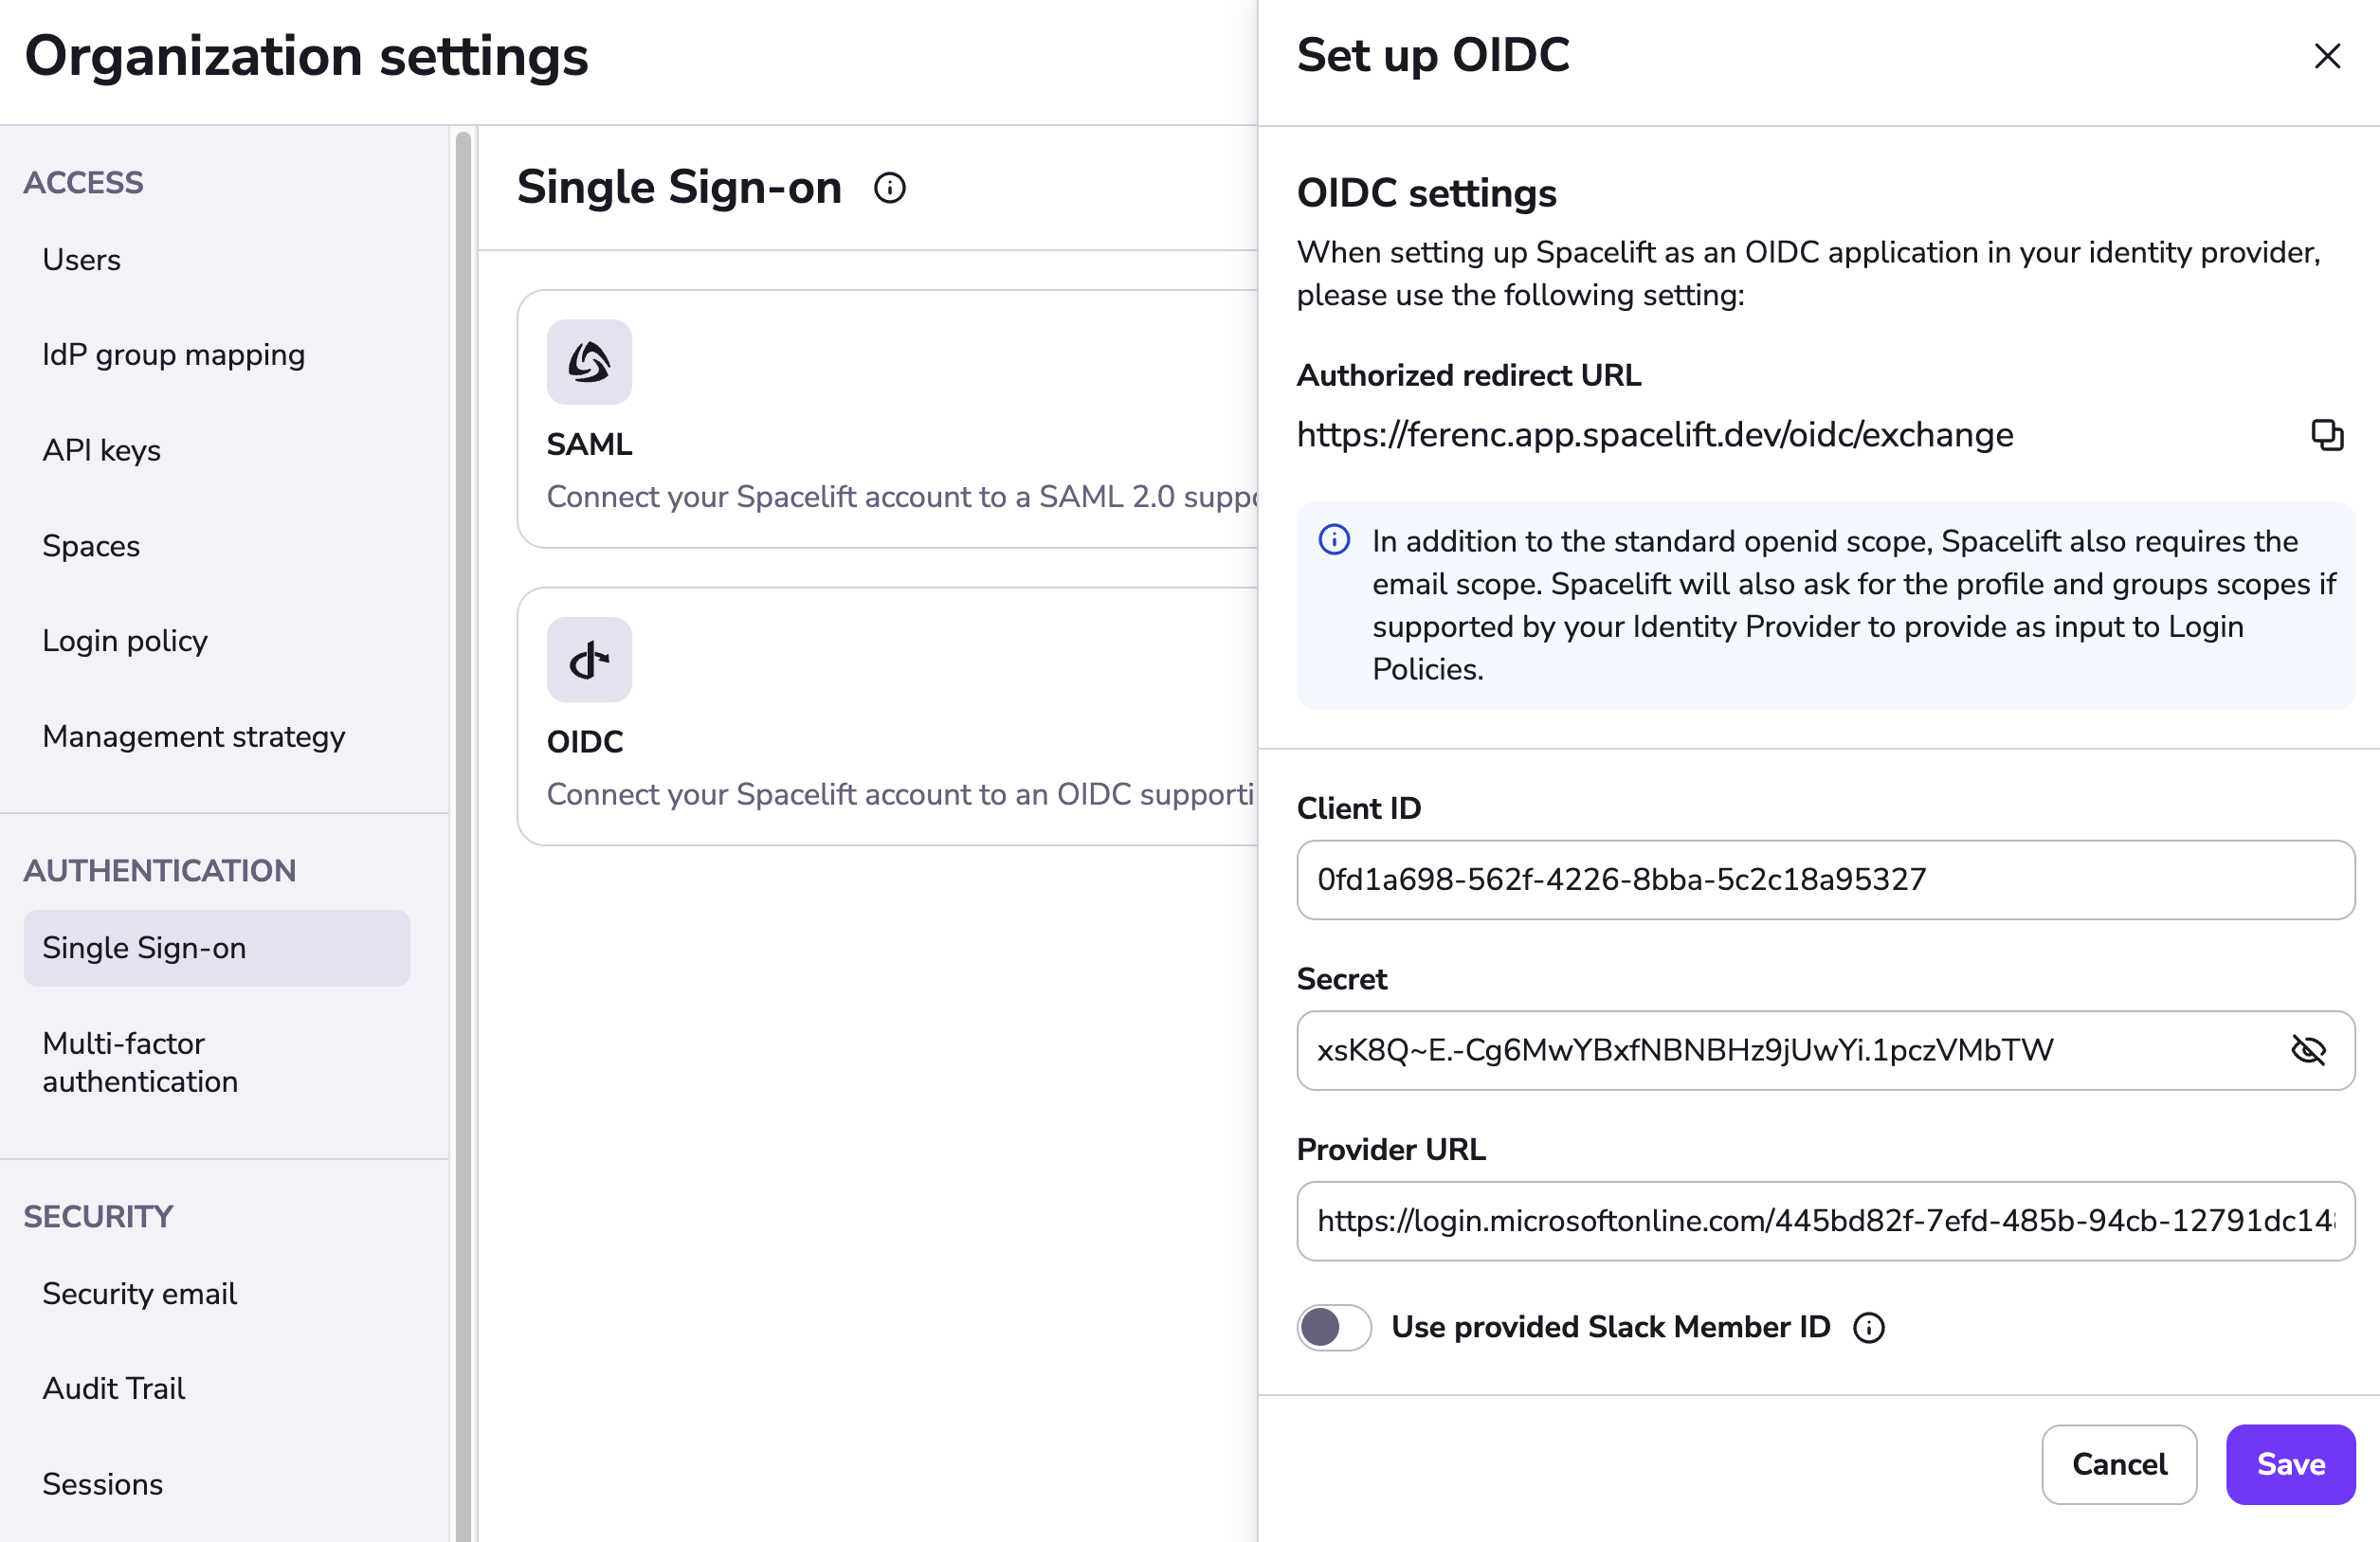Click the Client ID input field
Viewport: 2380px width, 1542px height.
pos(1825,880)
